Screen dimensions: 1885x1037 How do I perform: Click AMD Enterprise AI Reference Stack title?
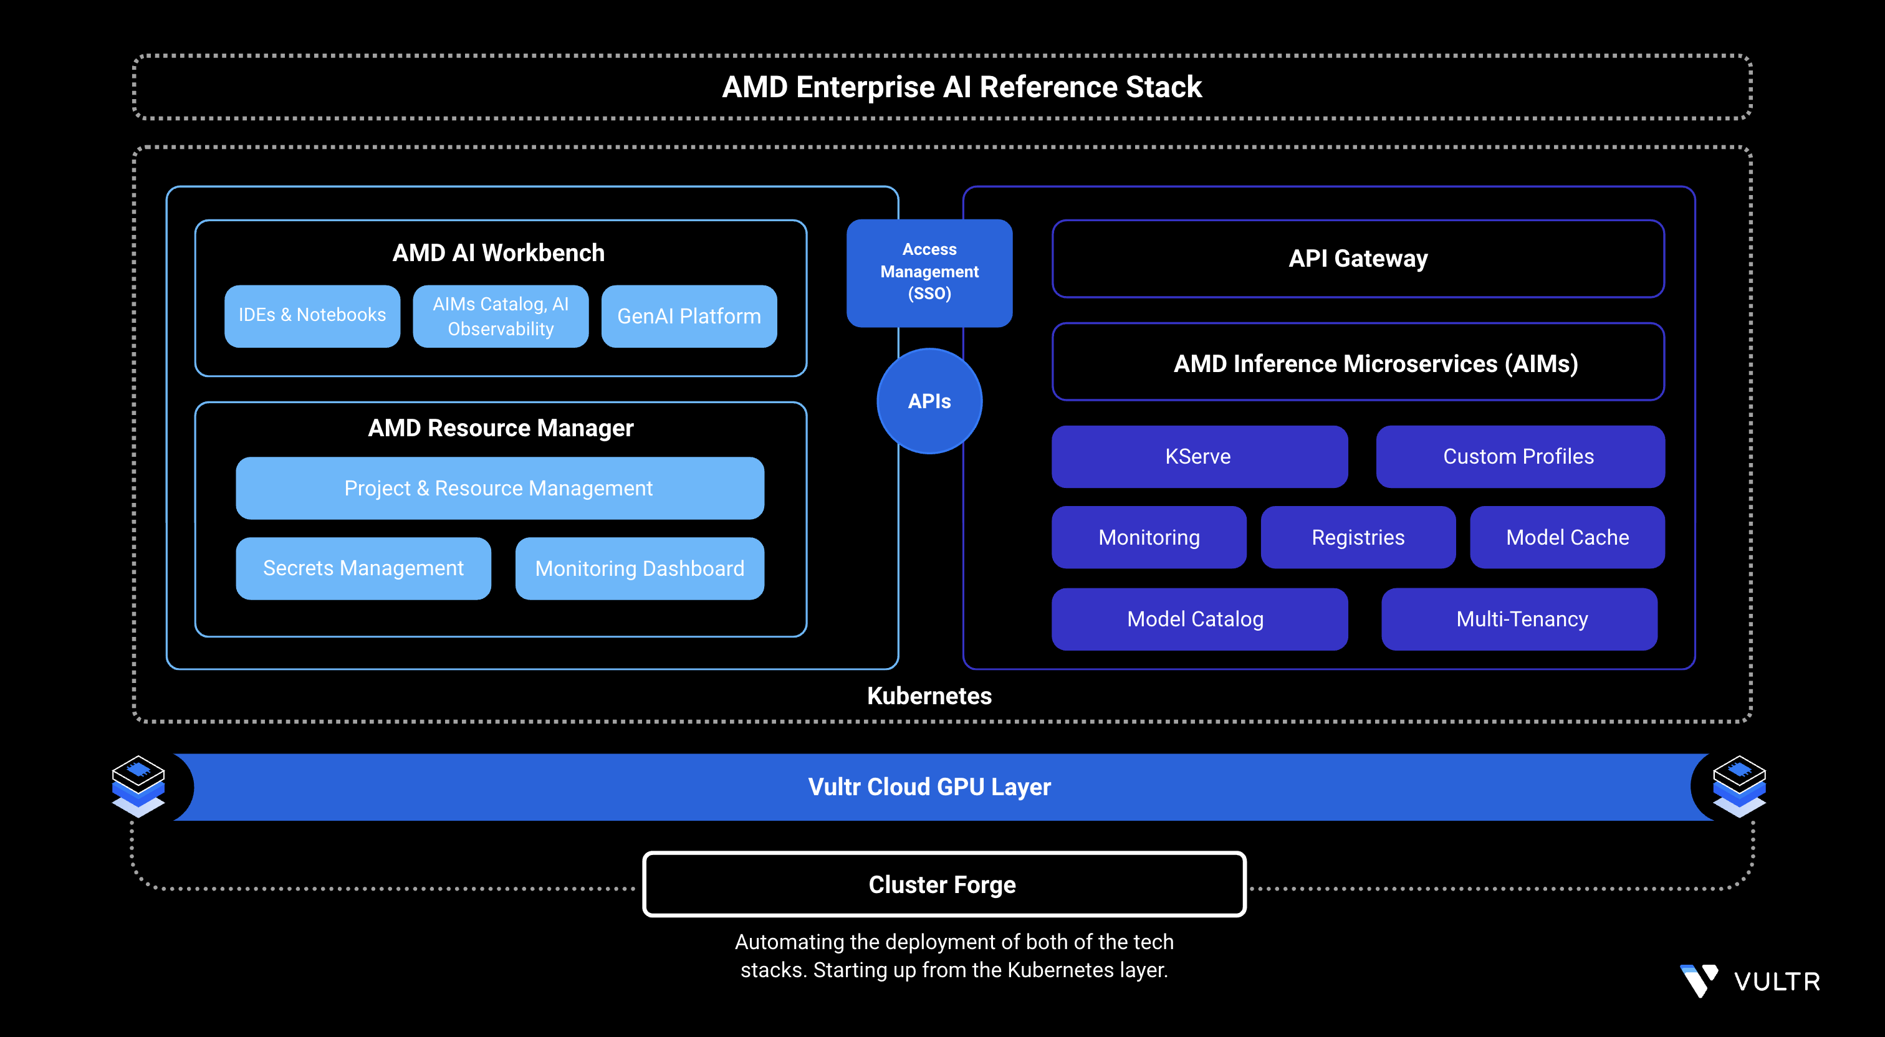point(962,87)
